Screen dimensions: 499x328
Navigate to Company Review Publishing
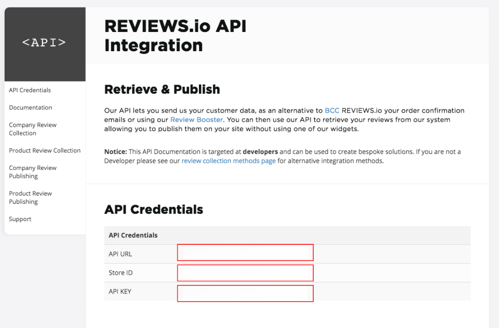pos(32,172)
